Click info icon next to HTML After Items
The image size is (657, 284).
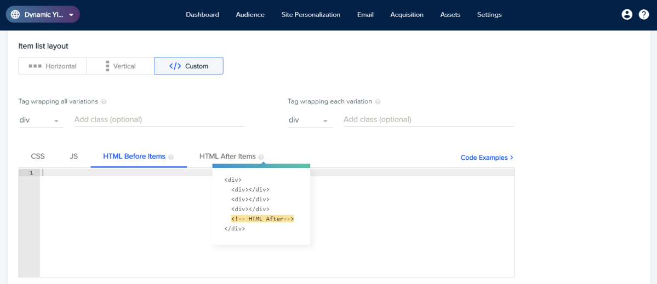pos(261,157)
